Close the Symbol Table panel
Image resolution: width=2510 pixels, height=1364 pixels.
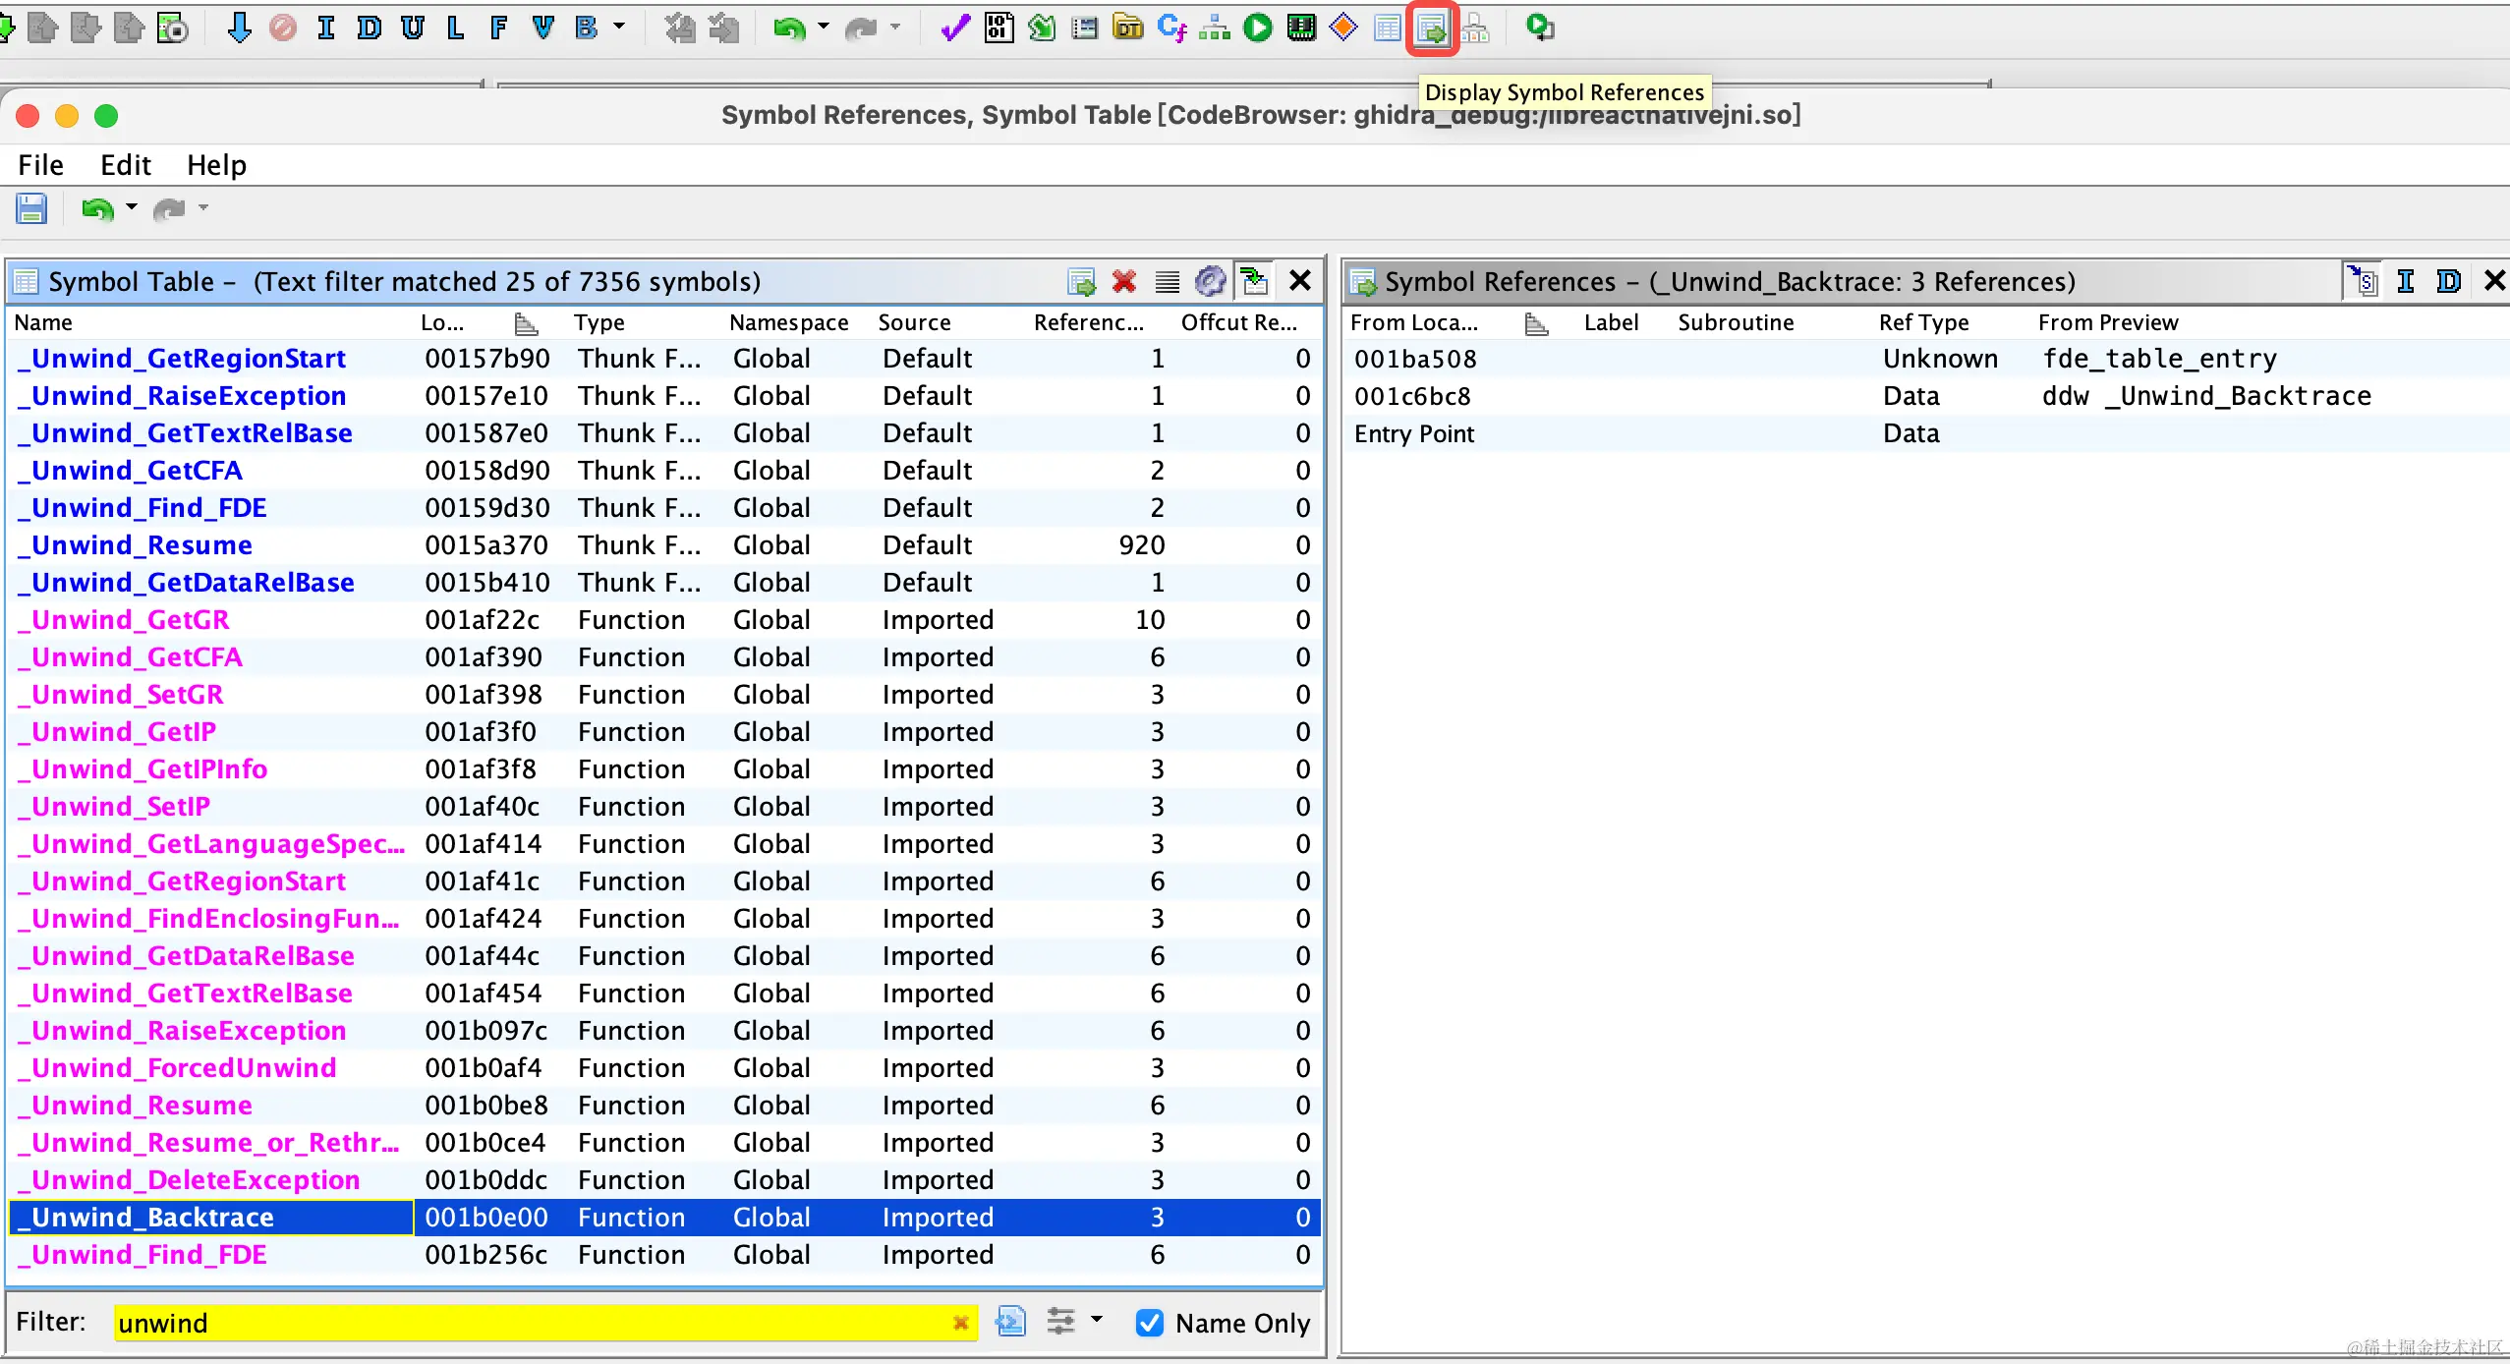click(1300, 281)
